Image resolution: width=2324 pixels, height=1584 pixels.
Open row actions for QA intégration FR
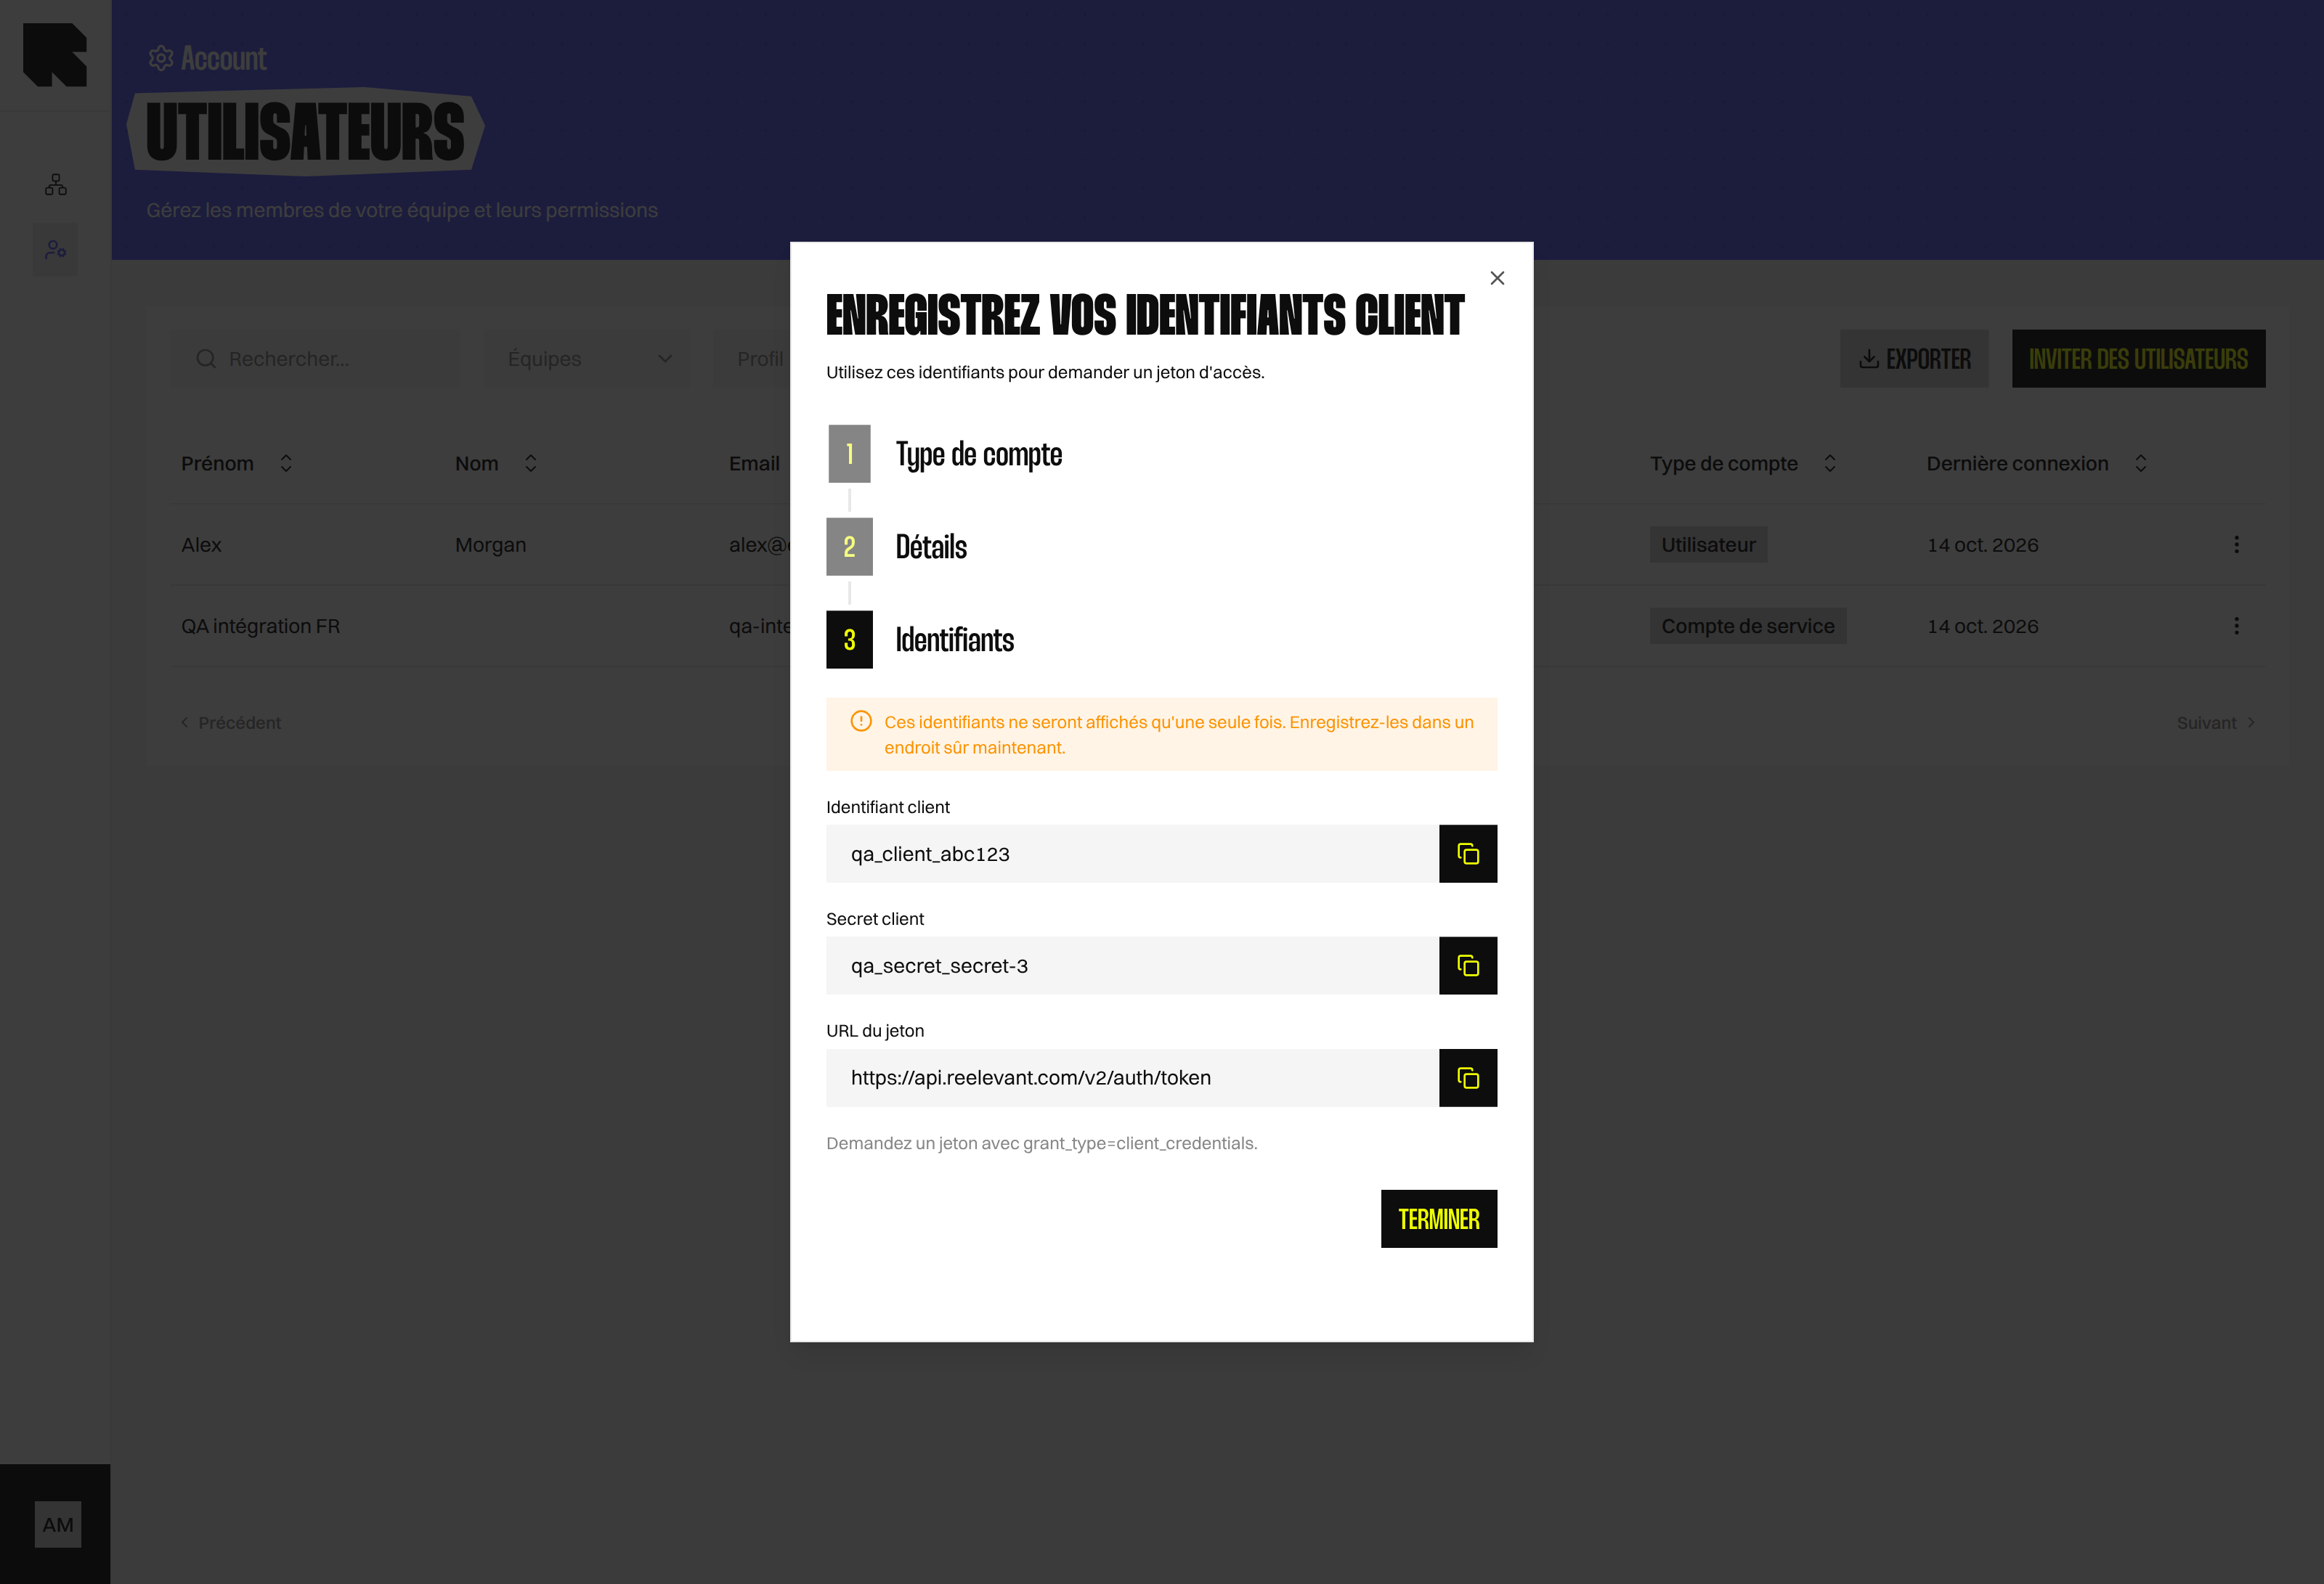coord(2236,626)
